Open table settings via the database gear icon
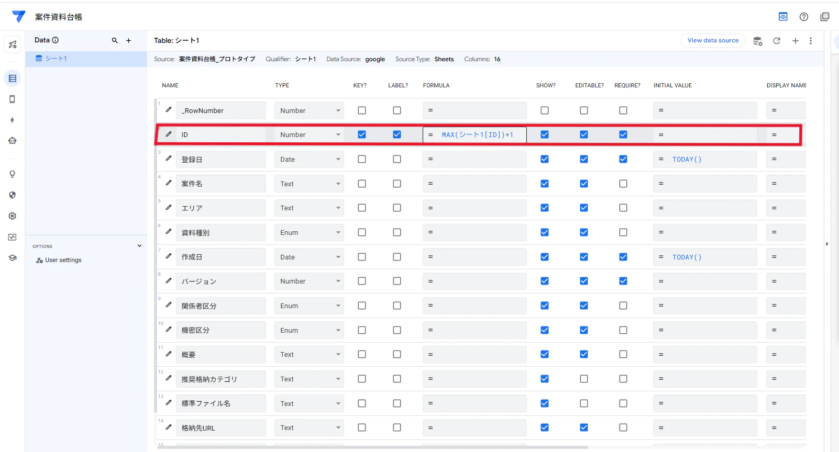The width and height of the screenshot is (839, 452). pos(757,41)
